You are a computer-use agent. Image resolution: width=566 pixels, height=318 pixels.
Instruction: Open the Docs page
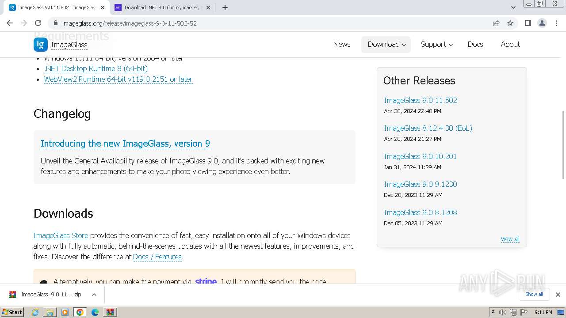(475, 44)
